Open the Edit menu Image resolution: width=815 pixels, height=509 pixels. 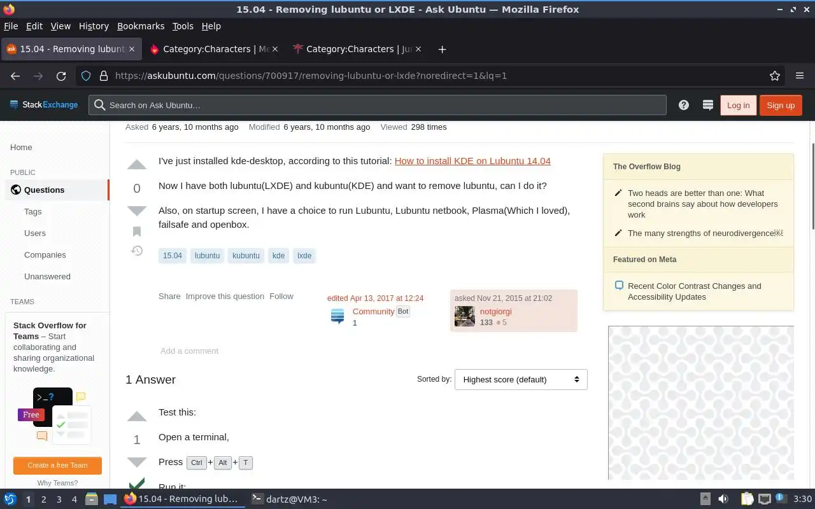click(x=34, y=26)
